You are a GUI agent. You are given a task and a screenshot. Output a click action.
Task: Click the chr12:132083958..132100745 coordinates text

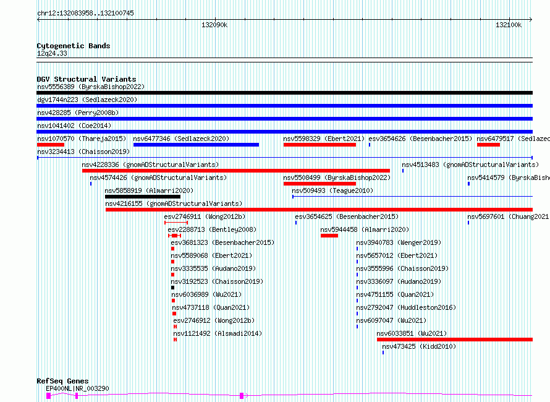(85, 13)
